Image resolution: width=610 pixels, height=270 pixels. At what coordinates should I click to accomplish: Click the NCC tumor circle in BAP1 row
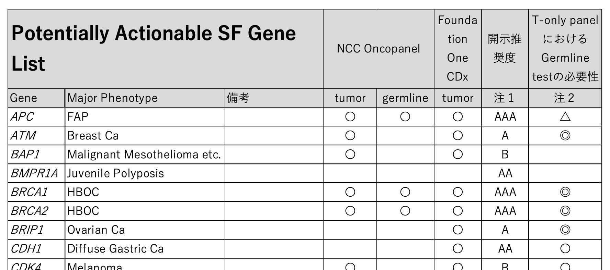point(350,155)
